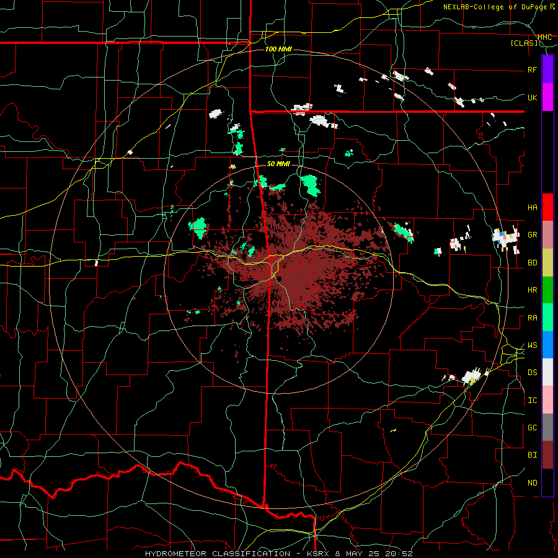Click the 'RA' legend label
This screenshot has width=558, height=558.
[x=533, y=318]
